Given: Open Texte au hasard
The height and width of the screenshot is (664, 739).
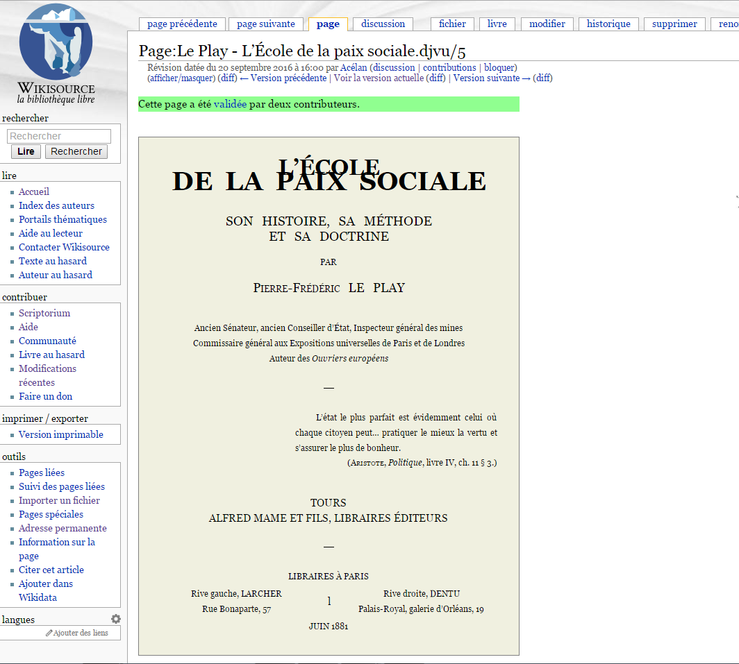Looking at the screenshot, I should coord(53,261).
